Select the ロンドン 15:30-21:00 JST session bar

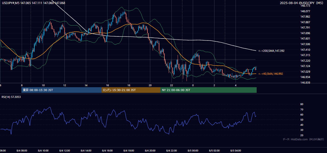(x=131, y=90)
